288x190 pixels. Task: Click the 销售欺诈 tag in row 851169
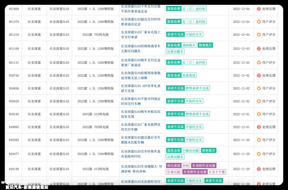(x=205, y=45)
